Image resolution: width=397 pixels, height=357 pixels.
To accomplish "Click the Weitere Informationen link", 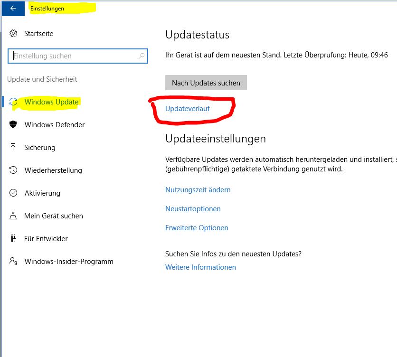I will pyautogui.click(x=200, y=267).
